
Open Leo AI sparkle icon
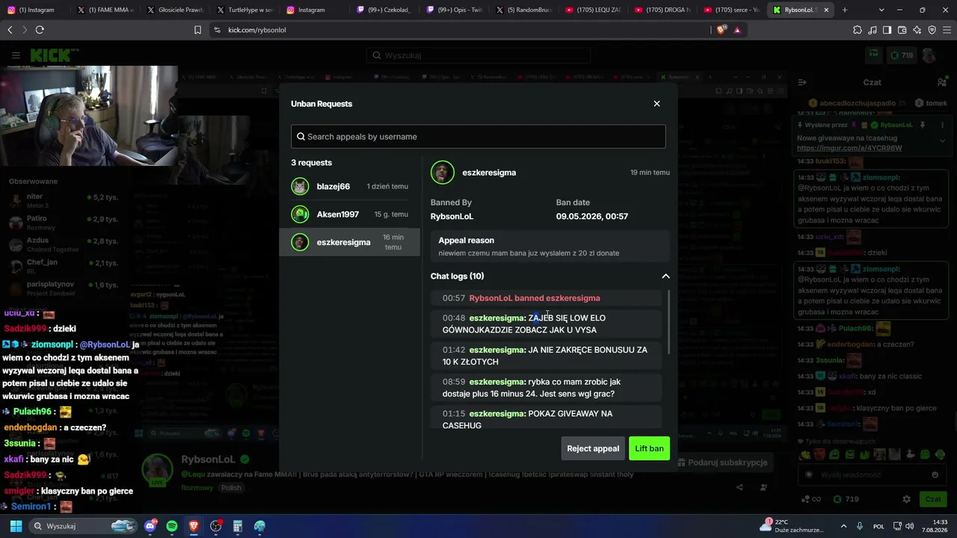pos(917,30)
